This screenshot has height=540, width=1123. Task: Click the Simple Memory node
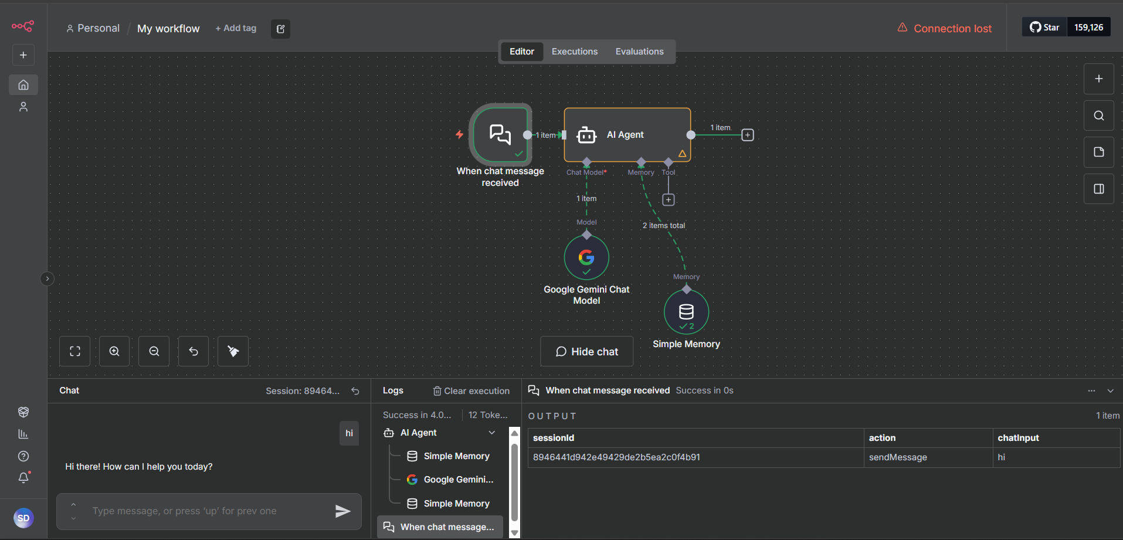coord(686,311)
